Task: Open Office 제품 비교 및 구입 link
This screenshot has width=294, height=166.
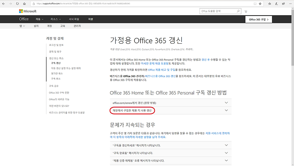Action: 162,70
